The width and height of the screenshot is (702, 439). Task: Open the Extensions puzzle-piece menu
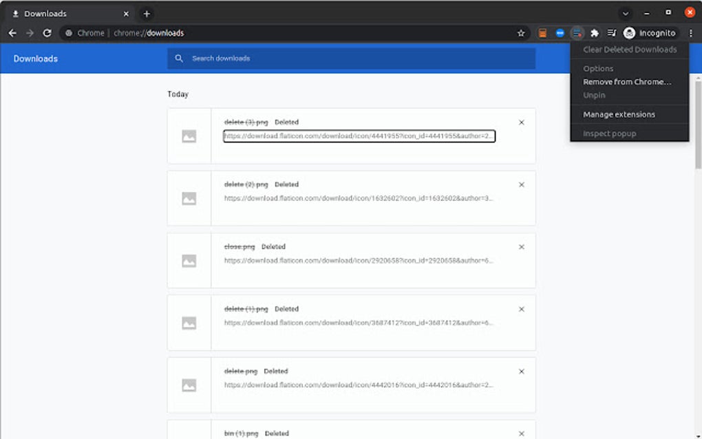pos(595,33)
